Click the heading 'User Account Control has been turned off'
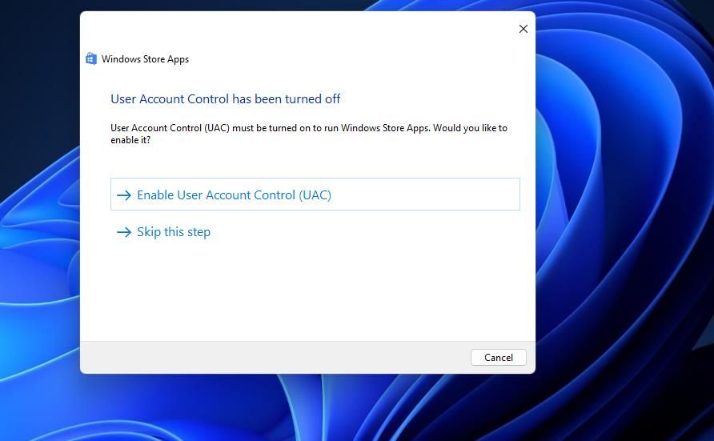714x441 pixels. [226, 98]
